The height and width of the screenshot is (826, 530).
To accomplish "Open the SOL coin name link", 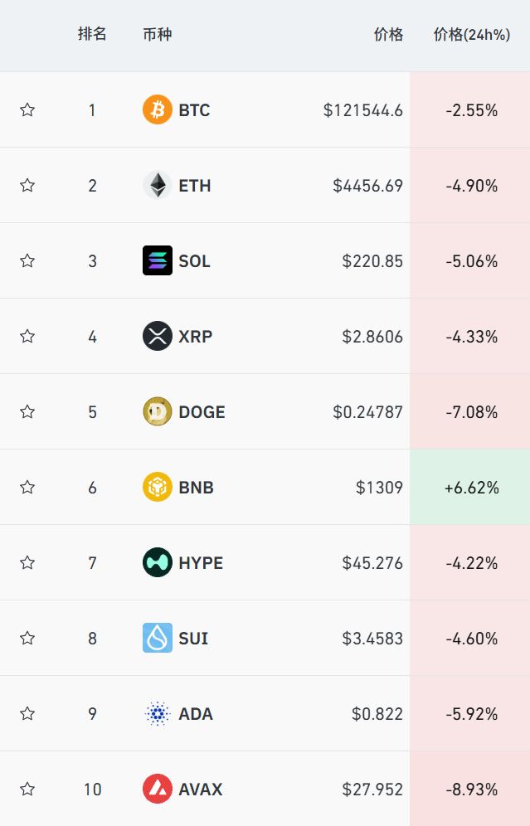I will (x=194, y=260).
